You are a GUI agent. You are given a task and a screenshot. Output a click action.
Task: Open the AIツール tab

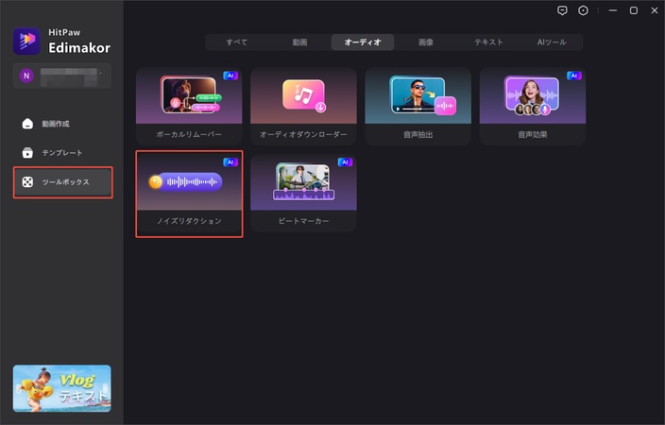point(552,42)
